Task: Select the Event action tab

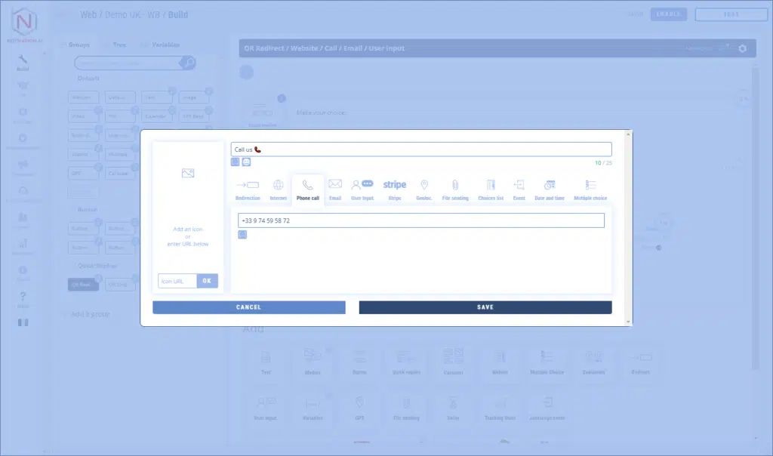Action: (519, 189)
